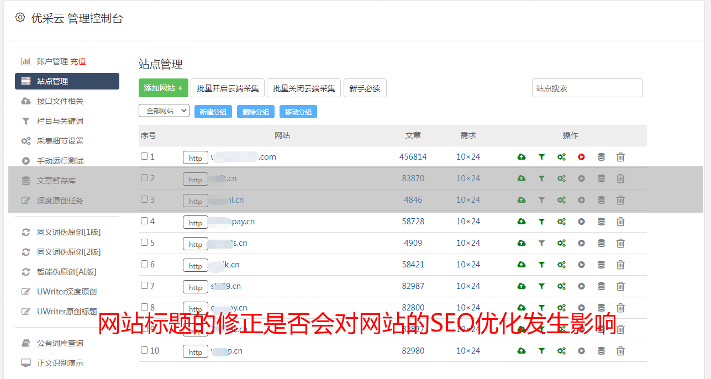The width and height of the screenshot is (711, 379).
Task: Click cloud upload icon in row 6
Action: (x=522, y=265)
